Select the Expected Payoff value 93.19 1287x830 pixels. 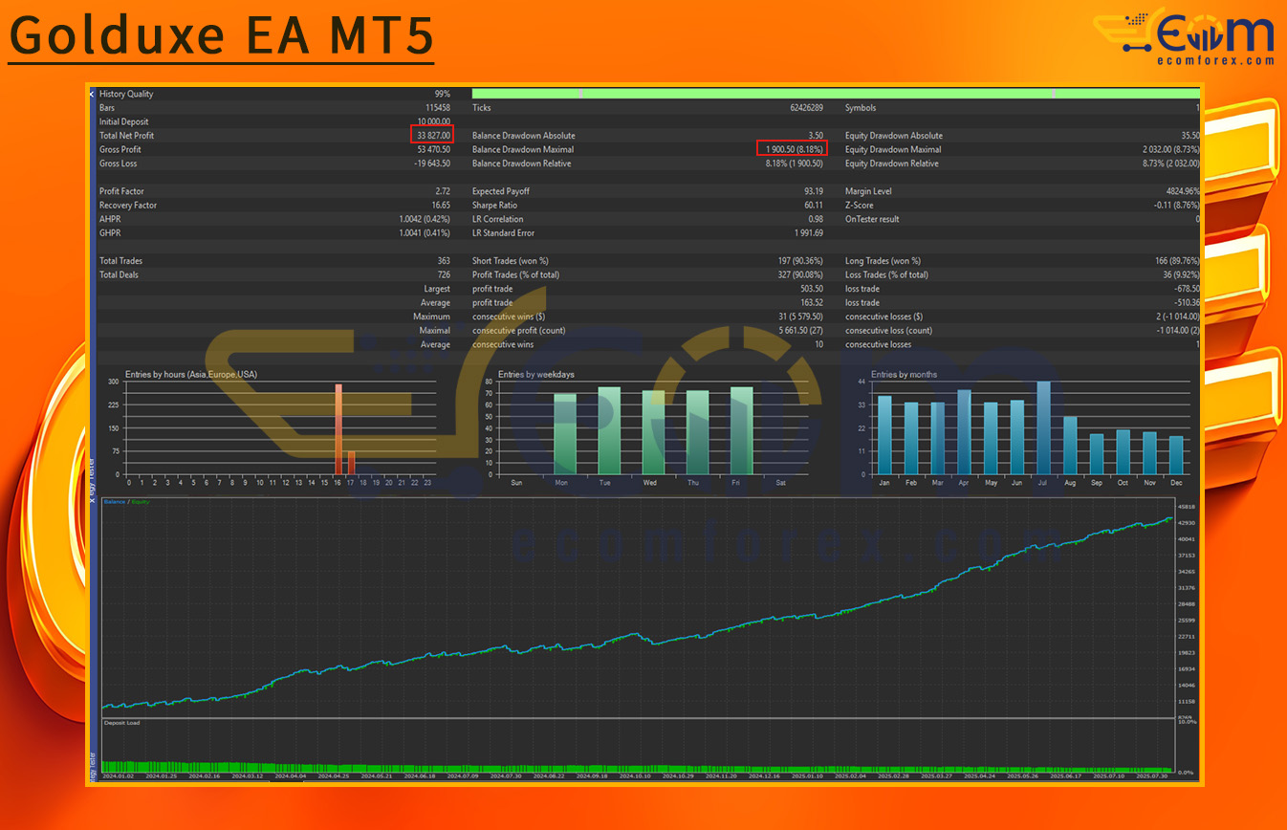pos(814,191)
